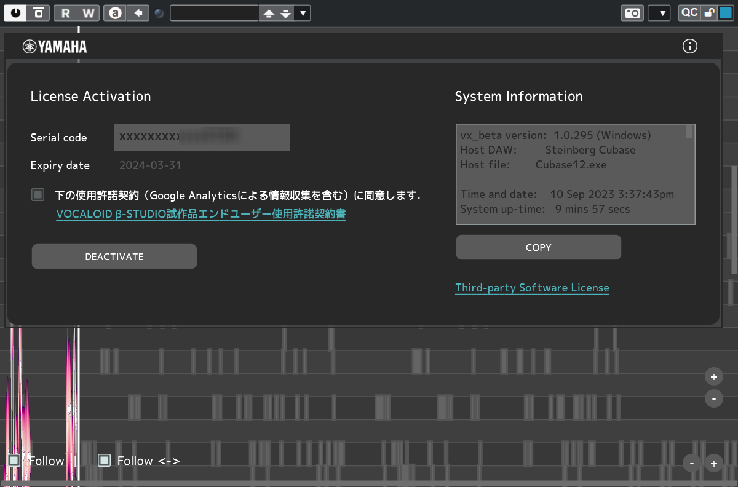Enable Read automation (R) button
This screenshot has height=487, width=738.
pos(65,12)
